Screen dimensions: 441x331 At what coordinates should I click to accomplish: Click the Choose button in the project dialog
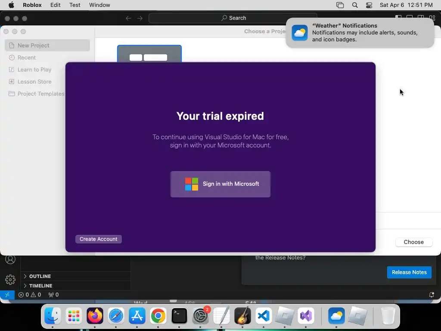pyautogui.click(x=413, y=242)
